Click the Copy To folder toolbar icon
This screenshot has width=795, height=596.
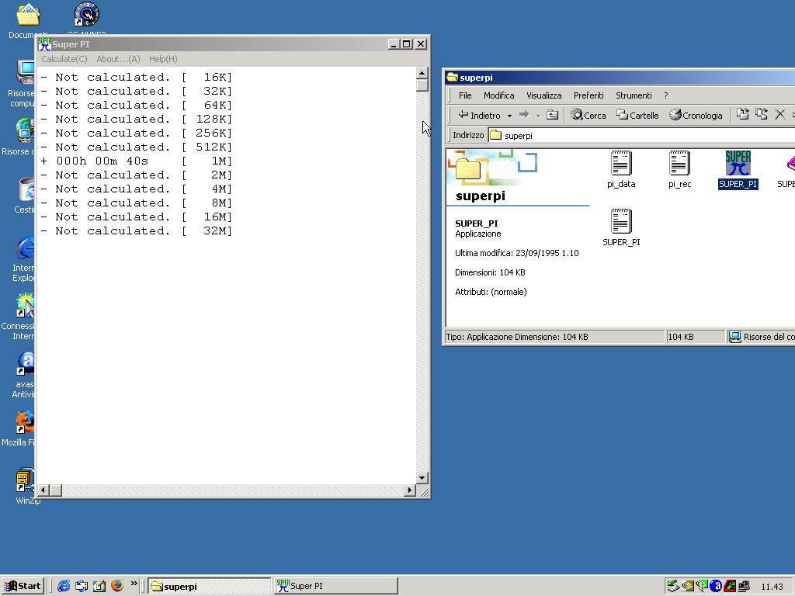point(761,115)
